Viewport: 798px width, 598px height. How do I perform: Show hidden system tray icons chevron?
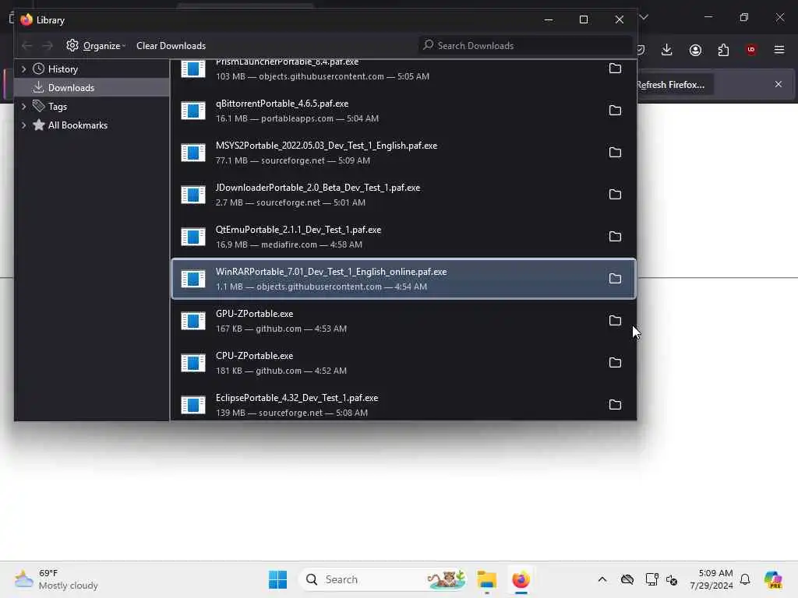pos(602,579)
